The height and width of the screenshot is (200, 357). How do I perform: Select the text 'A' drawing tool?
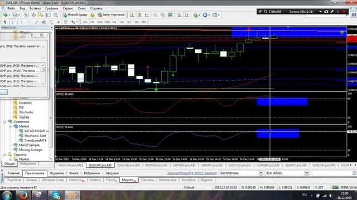[x=58, y=22]
